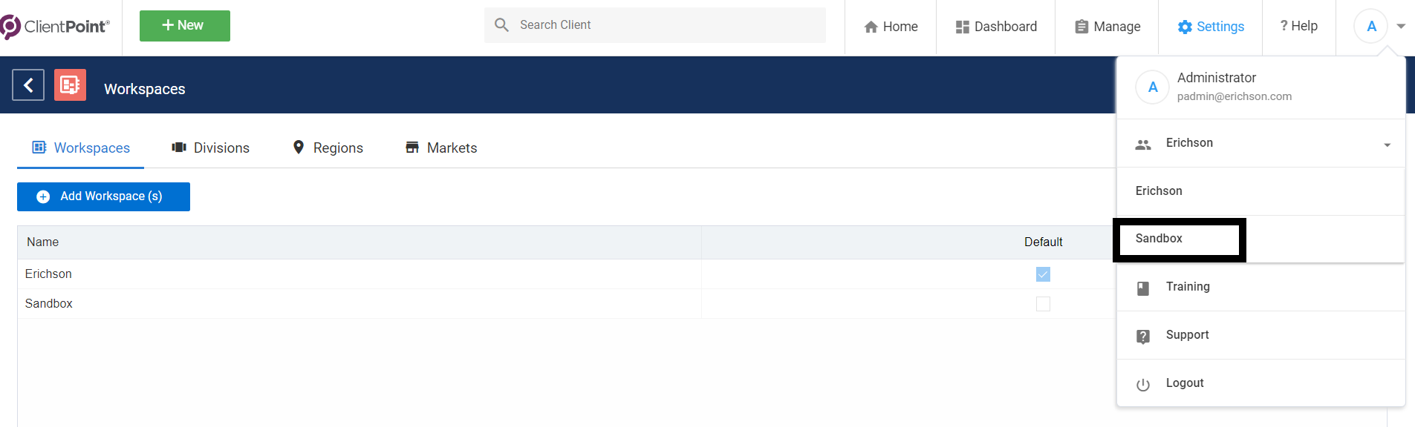Open the Regions tab
1415x427 pixels.
point(328,148)
